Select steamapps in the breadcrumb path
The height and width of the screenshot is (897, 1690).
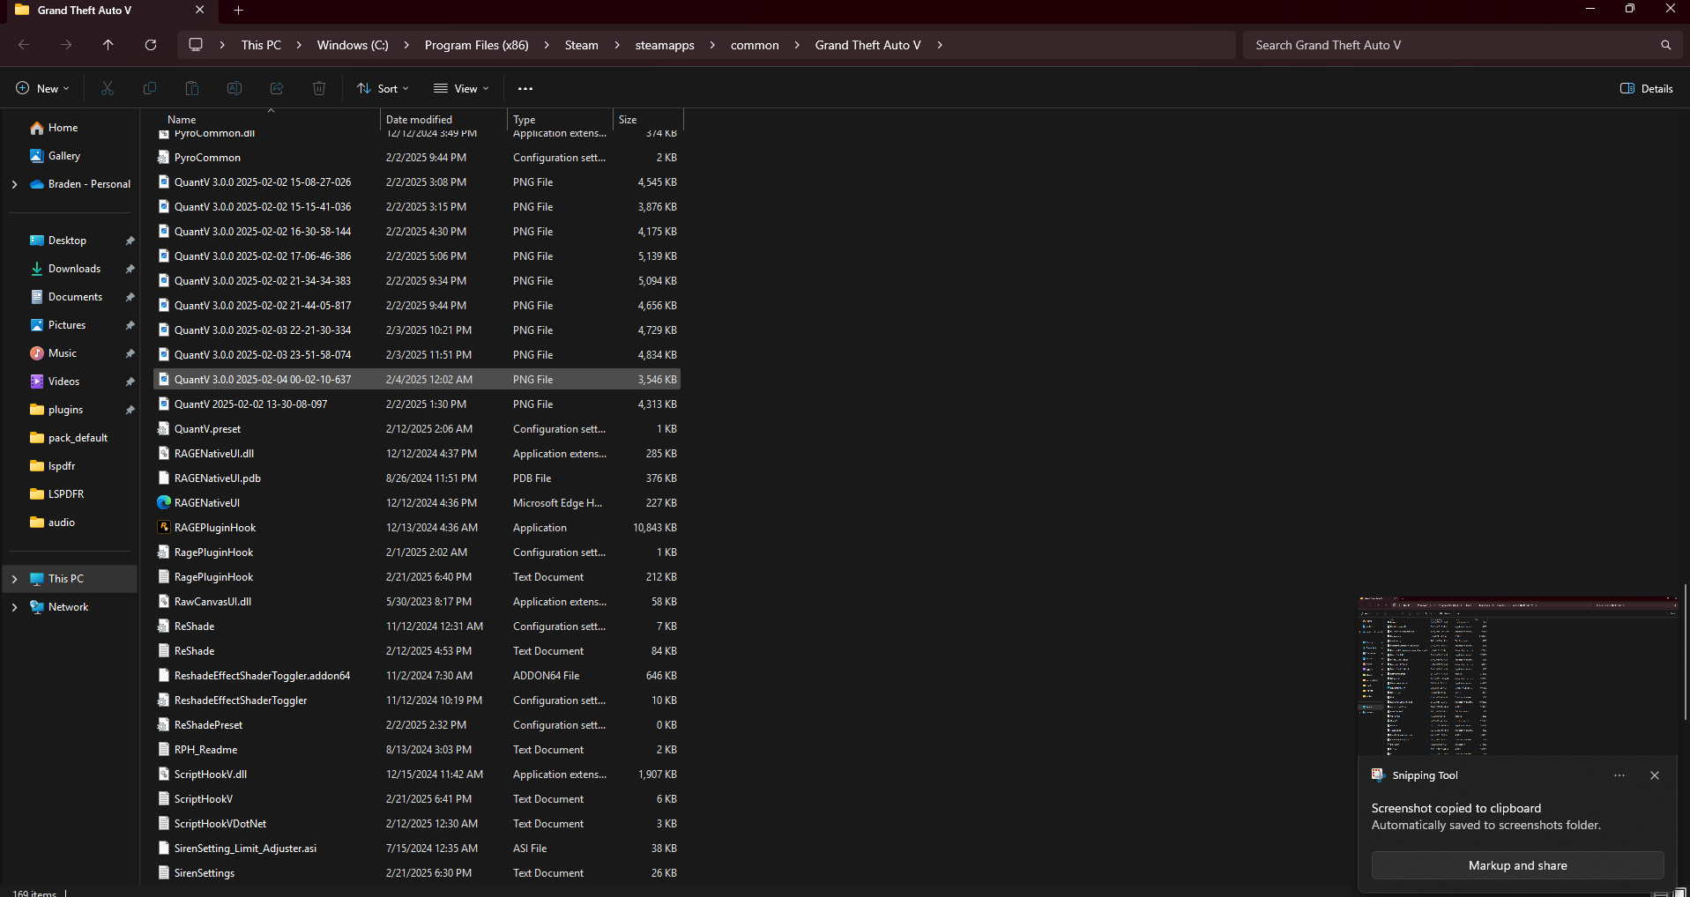(x=665, y=45)
